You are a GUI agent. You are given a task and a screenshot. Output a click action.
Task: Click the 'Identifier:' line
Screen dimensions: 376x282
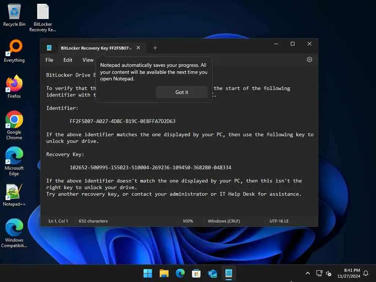coord(62,108)
